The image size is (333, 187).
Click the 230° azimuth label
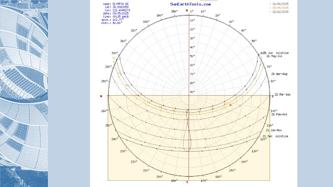123,151
